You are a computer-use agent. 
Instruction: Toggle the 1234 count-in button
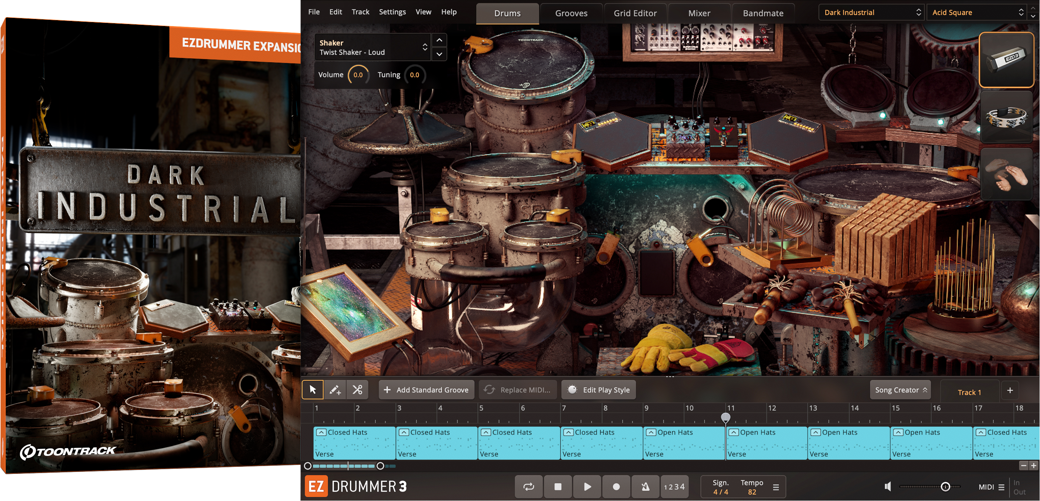coord(674,487)
